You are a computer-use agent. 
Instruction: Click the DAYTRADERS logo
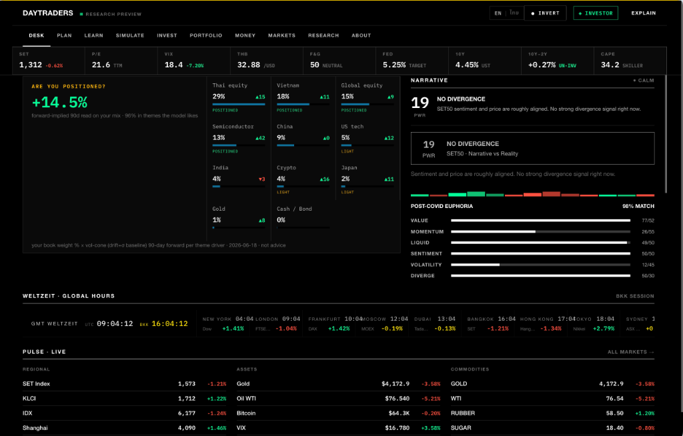[x=48, y=13]
